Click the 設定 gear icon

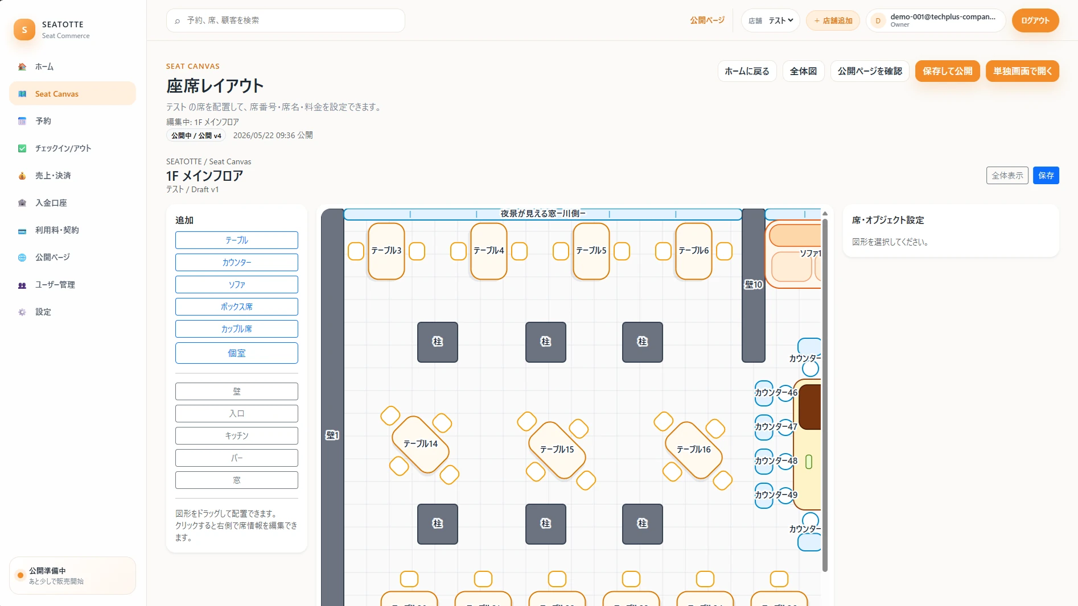point(22,312)
